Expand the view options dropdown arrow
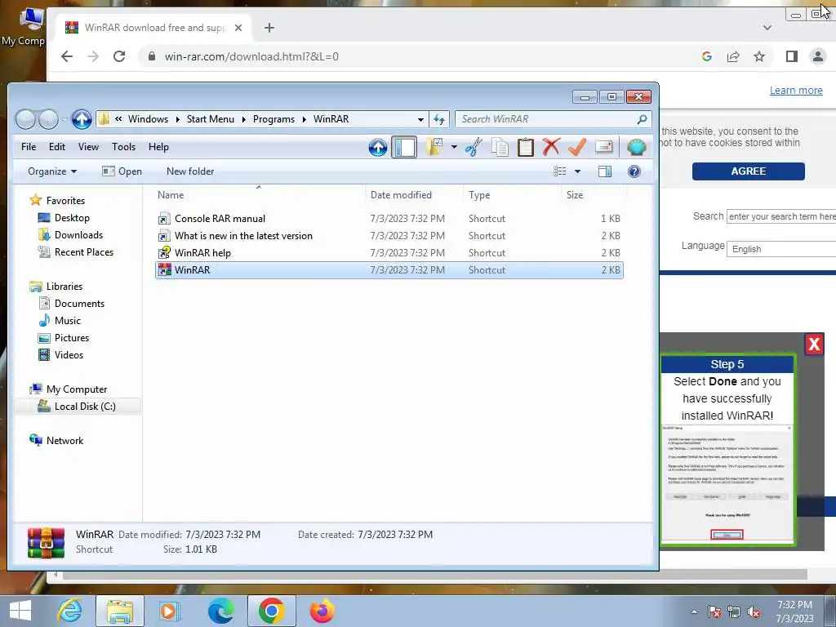 tap(577, 171)
